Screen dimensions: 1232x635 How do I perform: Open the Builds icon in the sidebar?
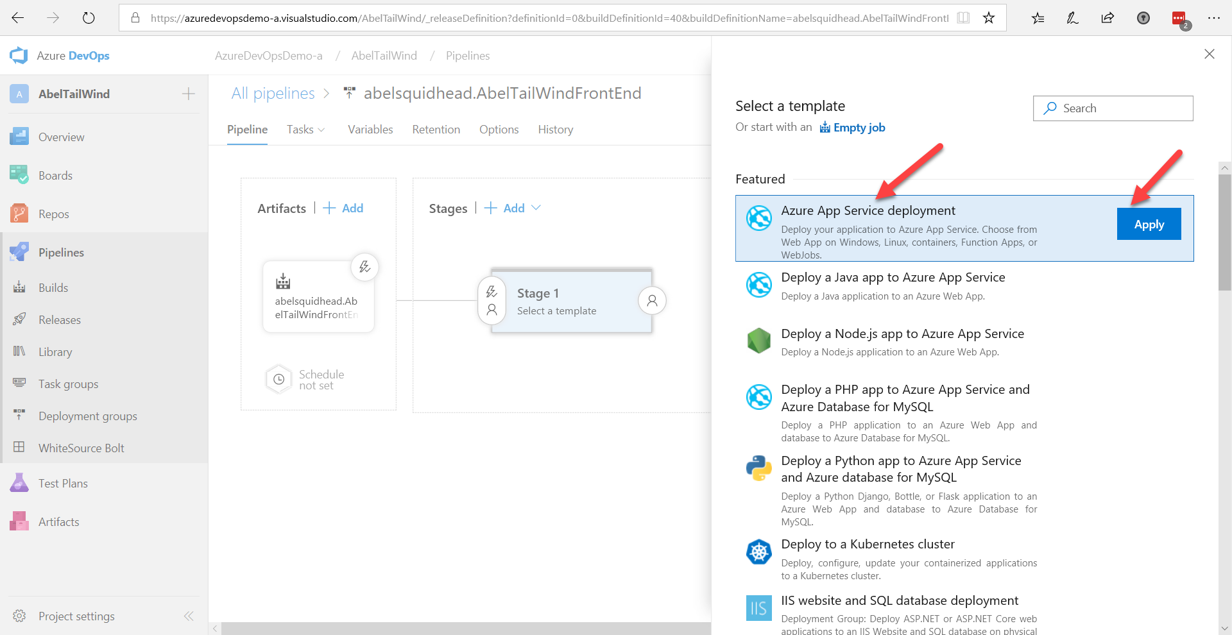(19, 287)
